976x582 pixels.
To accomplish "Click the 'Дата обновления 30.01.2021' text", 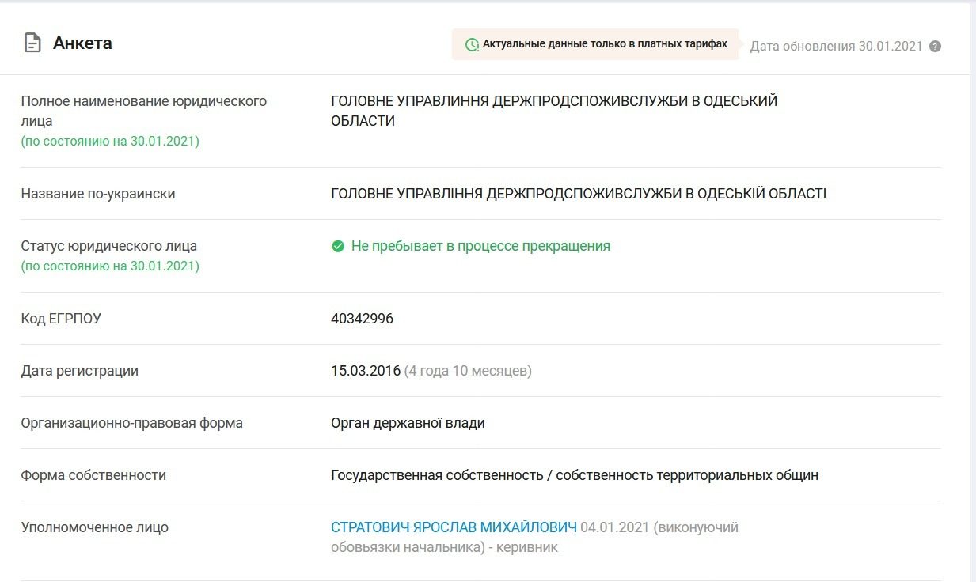I will tap(836, 46).
